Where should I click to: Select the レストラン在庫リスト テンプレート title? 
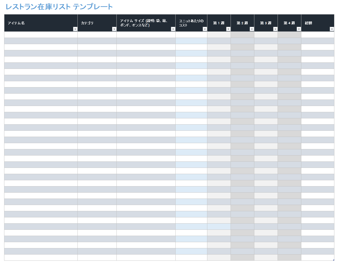tap(59, 7)
